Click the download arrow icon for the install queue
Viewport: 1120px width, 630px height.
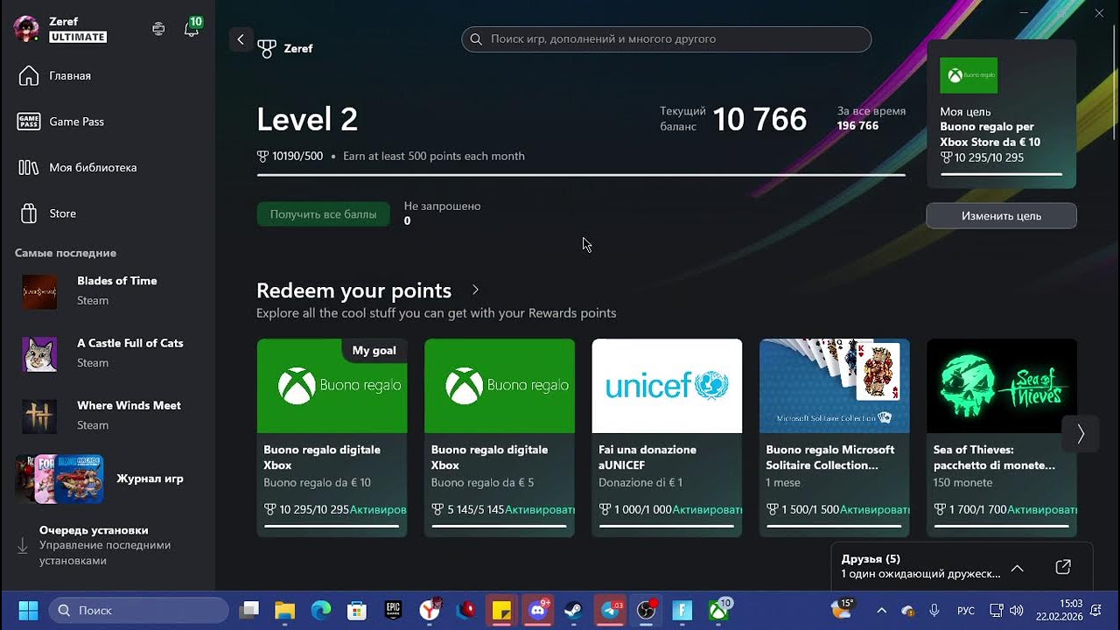[23, 546]
